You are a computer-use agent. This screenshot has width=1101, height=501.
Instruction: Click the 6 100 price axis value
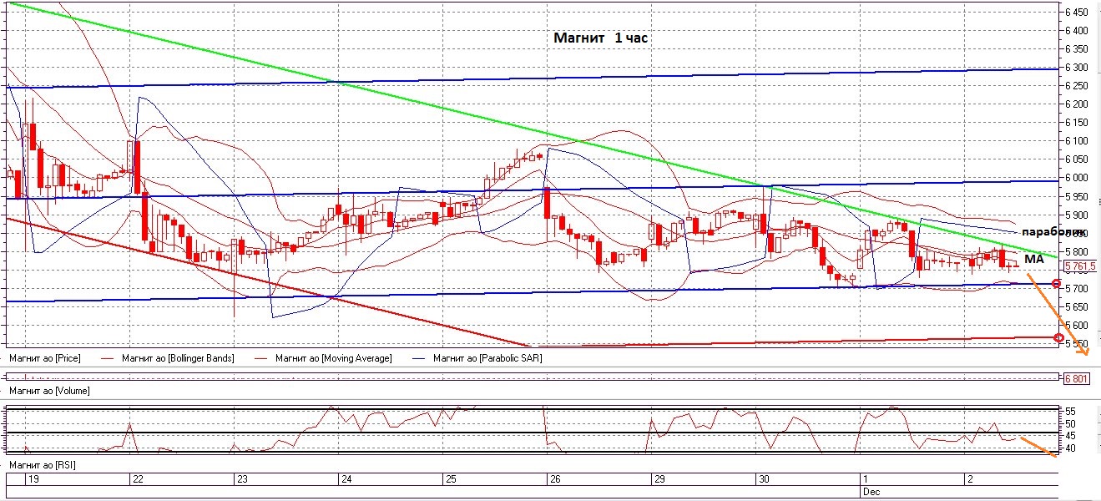[x=1077, y=141]
